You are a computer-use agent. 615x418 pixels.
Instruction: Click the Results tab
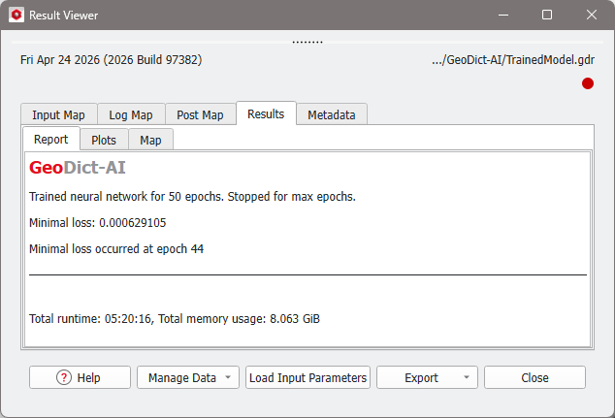tap(266, 114)
